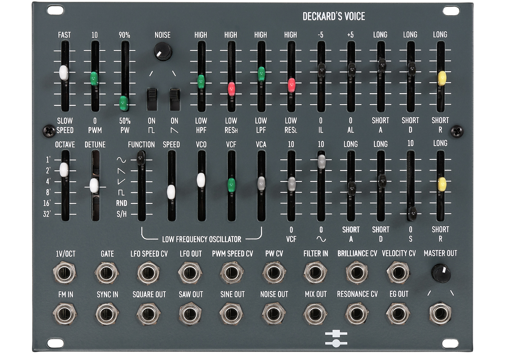Click the green HPF slider cap
The height and width of the screenshot is (354, 506).
201,81
